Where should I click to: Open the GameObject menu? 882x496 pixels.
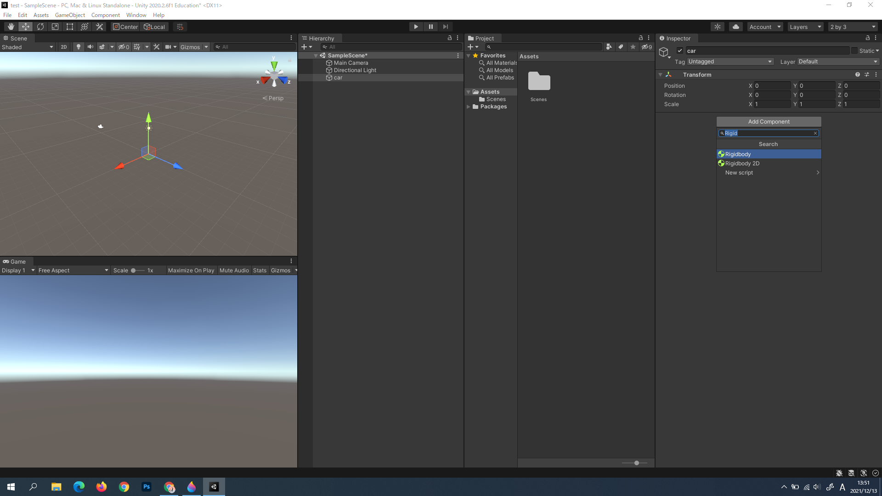tap(70, 15)
